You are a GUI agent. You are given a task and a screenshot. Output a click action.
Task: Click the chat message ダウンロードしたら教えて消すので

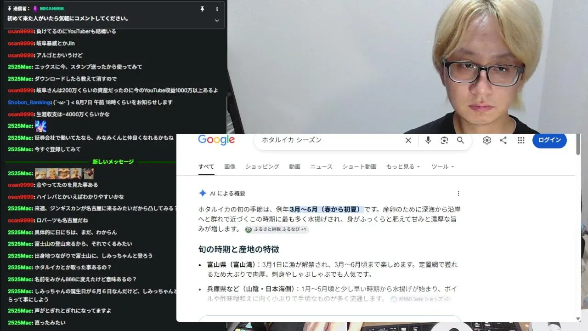[x=75, y=79]
